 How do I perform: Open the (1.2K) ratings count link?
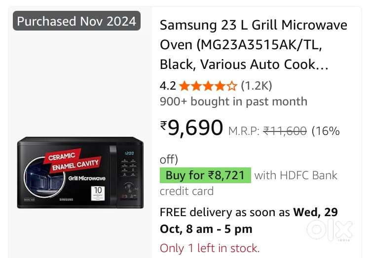point(256,86)
